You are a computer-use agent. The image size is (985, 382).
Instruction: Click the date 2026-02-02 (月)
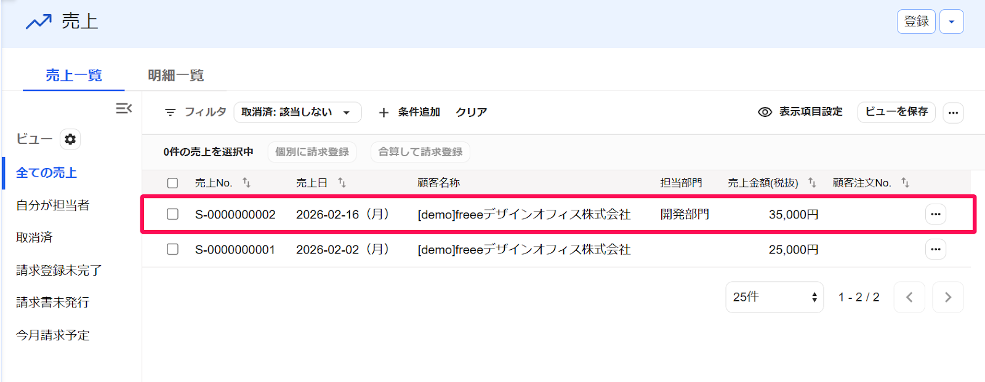click(x=343, y=250)
